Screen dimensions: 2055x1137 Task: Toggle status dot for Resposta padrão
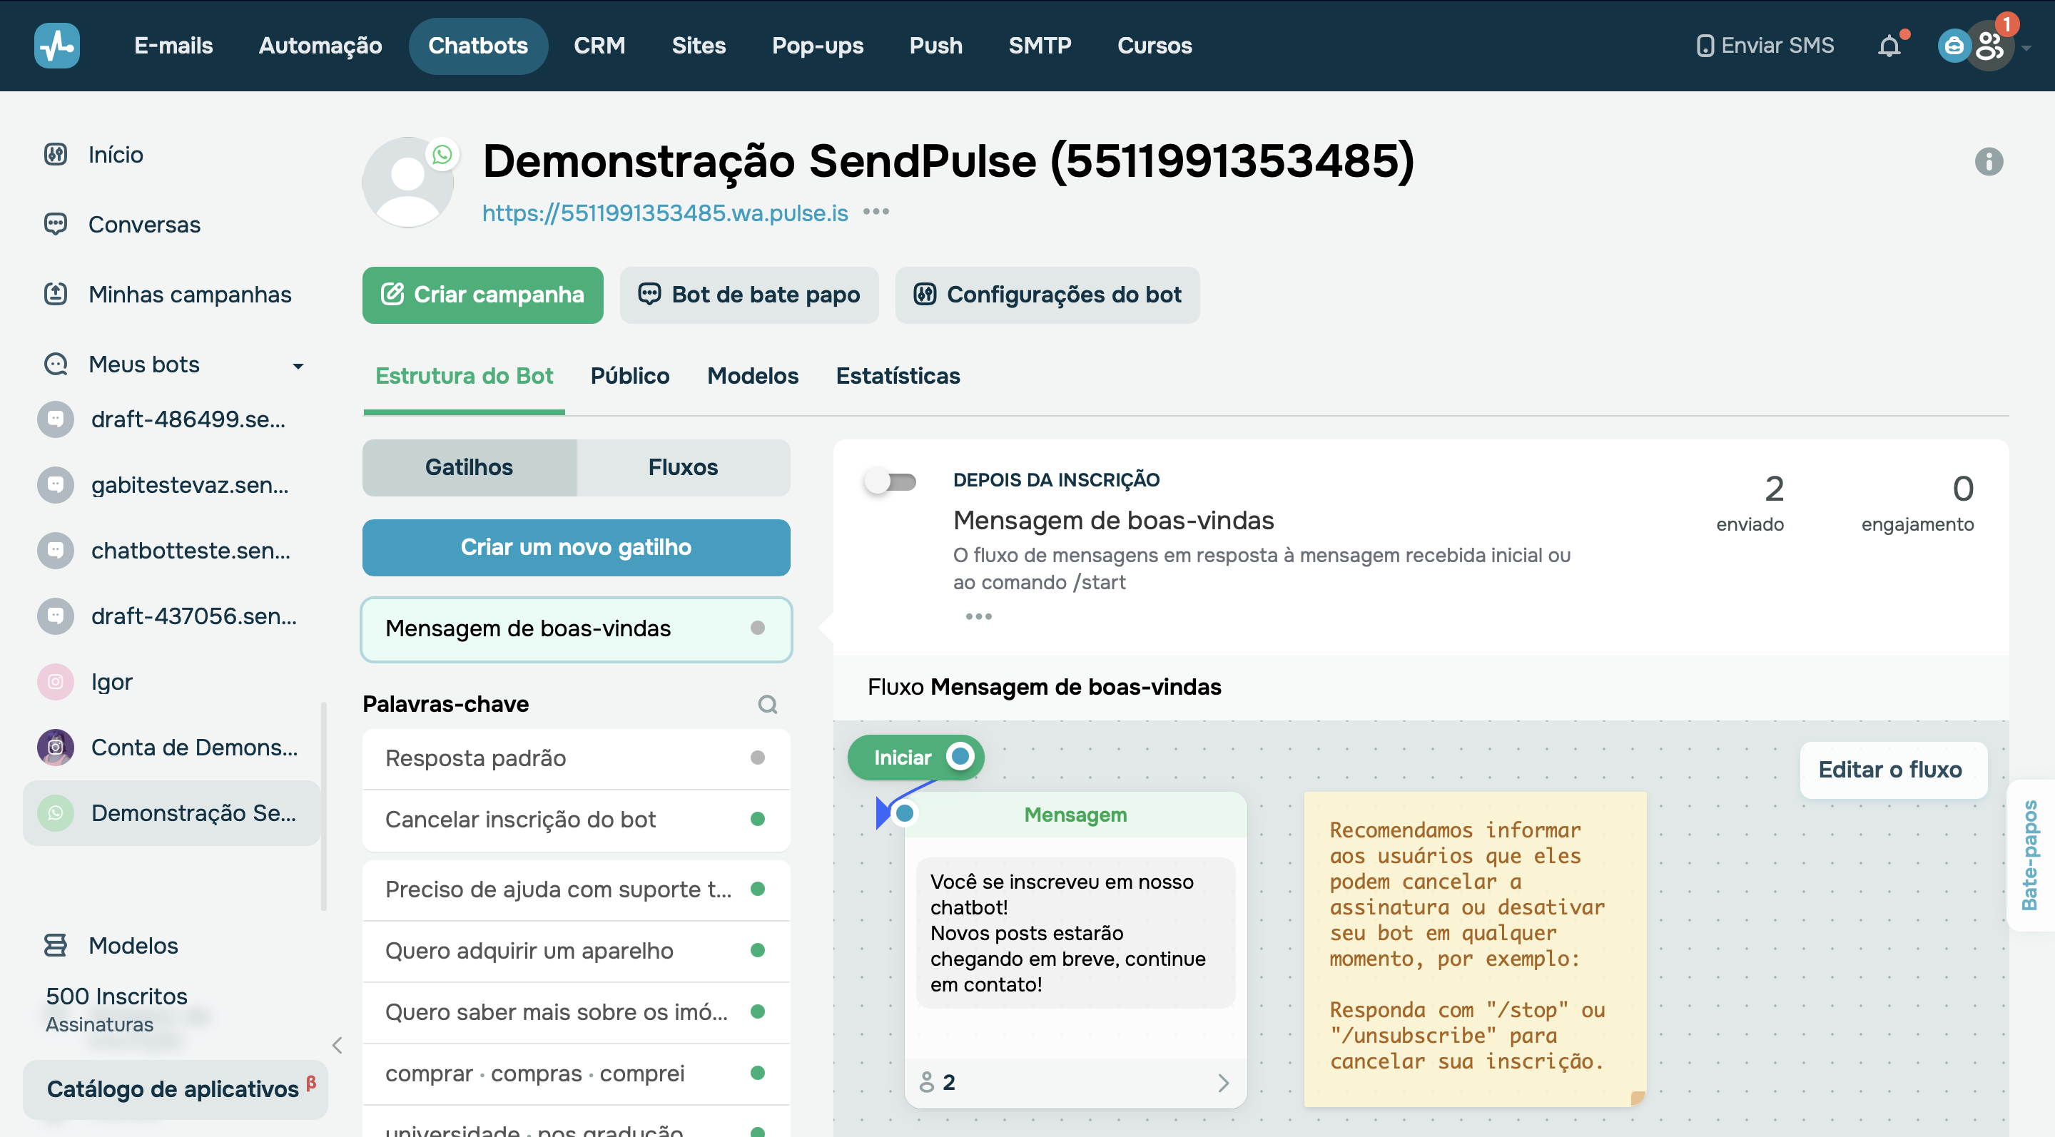[758, 758]
